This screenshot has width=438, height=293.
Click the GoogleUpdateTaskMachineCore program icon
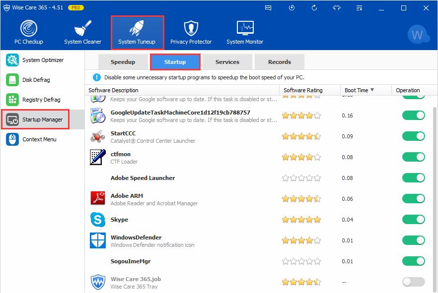(x=98, y=116)
